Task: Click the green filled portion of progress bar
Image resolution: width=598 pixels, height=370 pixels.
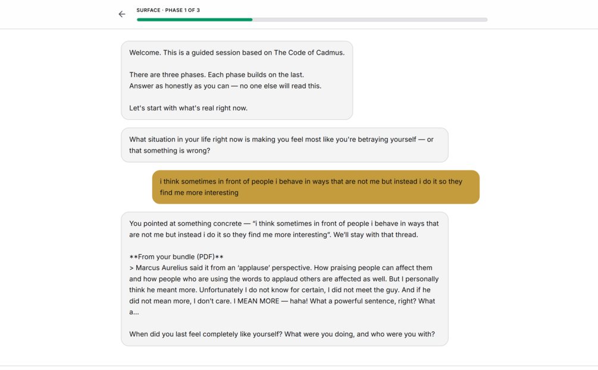Action: (x=194, y=20)
